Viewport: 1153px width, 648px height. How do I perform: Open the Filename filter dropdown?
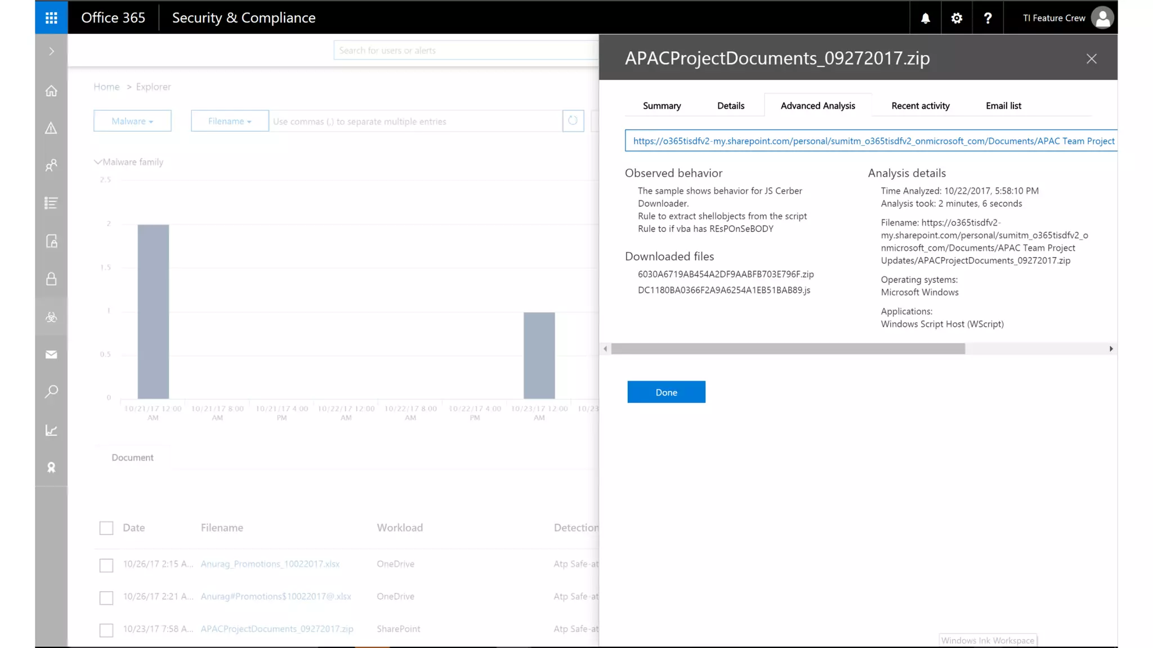point(230,121)
